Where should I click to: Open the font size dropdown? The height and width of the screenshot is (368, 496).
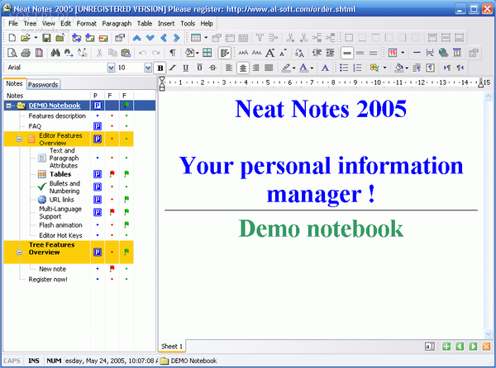[148, 68]
